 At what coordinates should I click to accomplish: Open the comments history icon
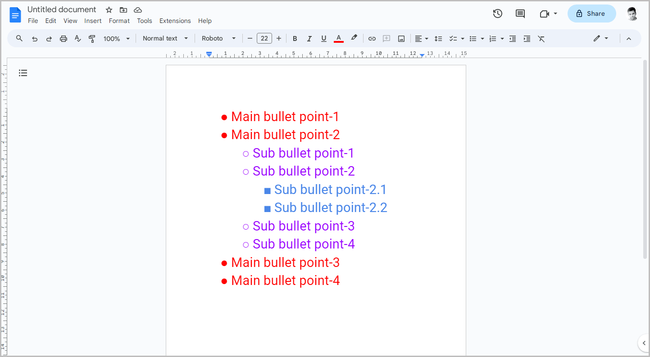point(520,14)
